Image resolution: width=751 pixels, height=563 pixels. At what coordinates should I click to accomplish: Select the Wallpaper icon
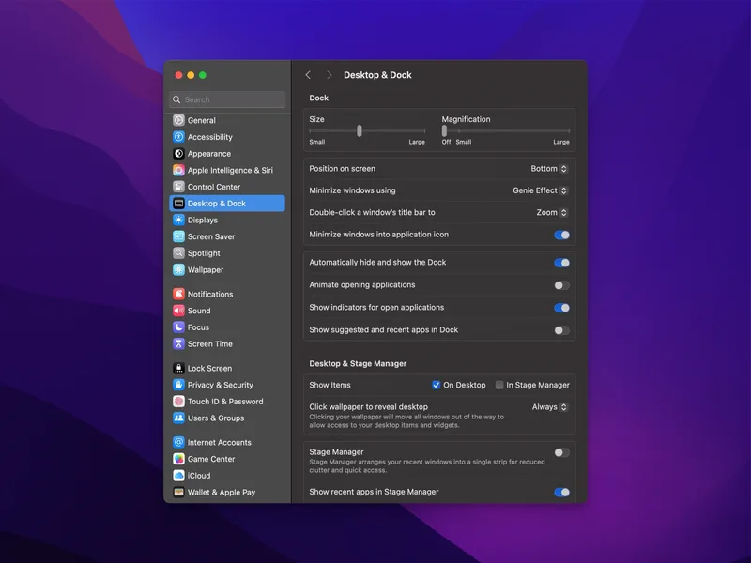(178, 269)
